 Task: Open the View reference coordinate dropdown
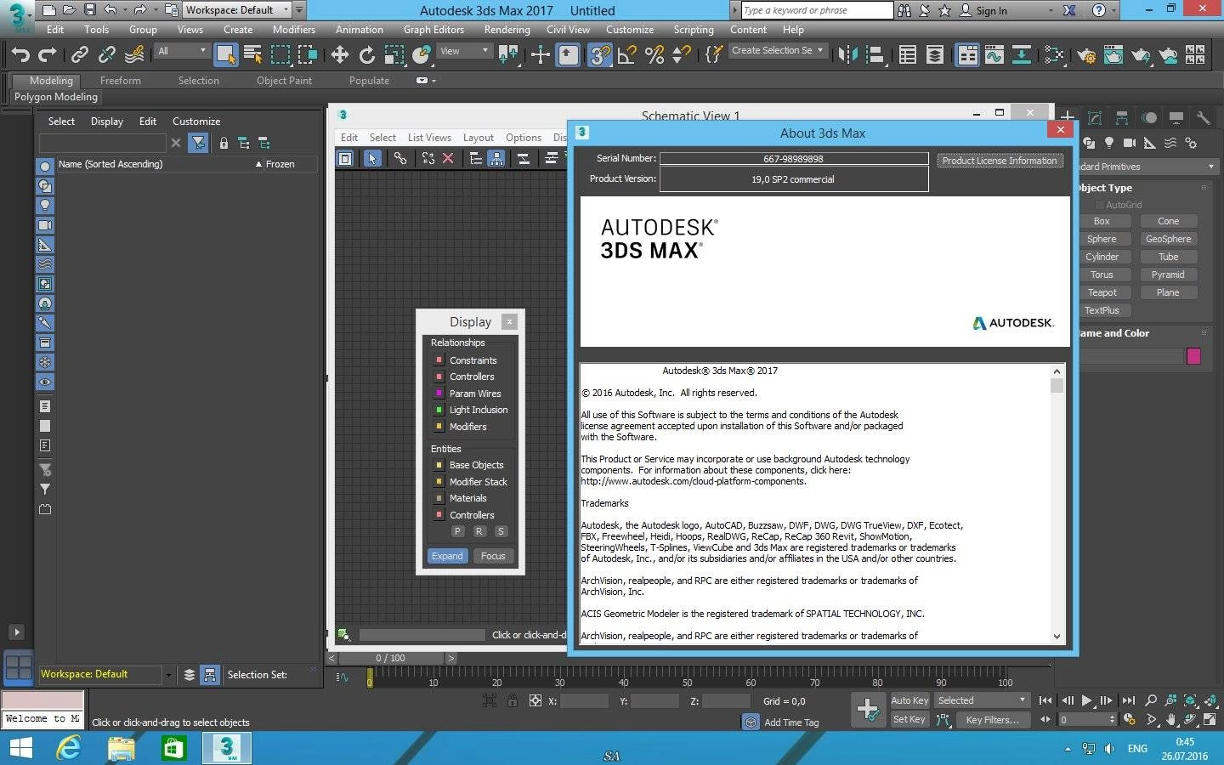point(464,51)
